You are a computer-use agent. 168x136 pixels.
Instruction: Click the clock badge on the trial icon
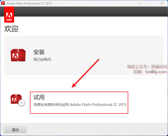click(x=22, y=103)
